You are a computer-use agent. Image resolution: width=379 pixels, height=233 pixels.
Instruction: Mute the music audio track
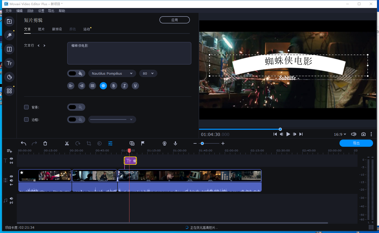coord(11,199)
